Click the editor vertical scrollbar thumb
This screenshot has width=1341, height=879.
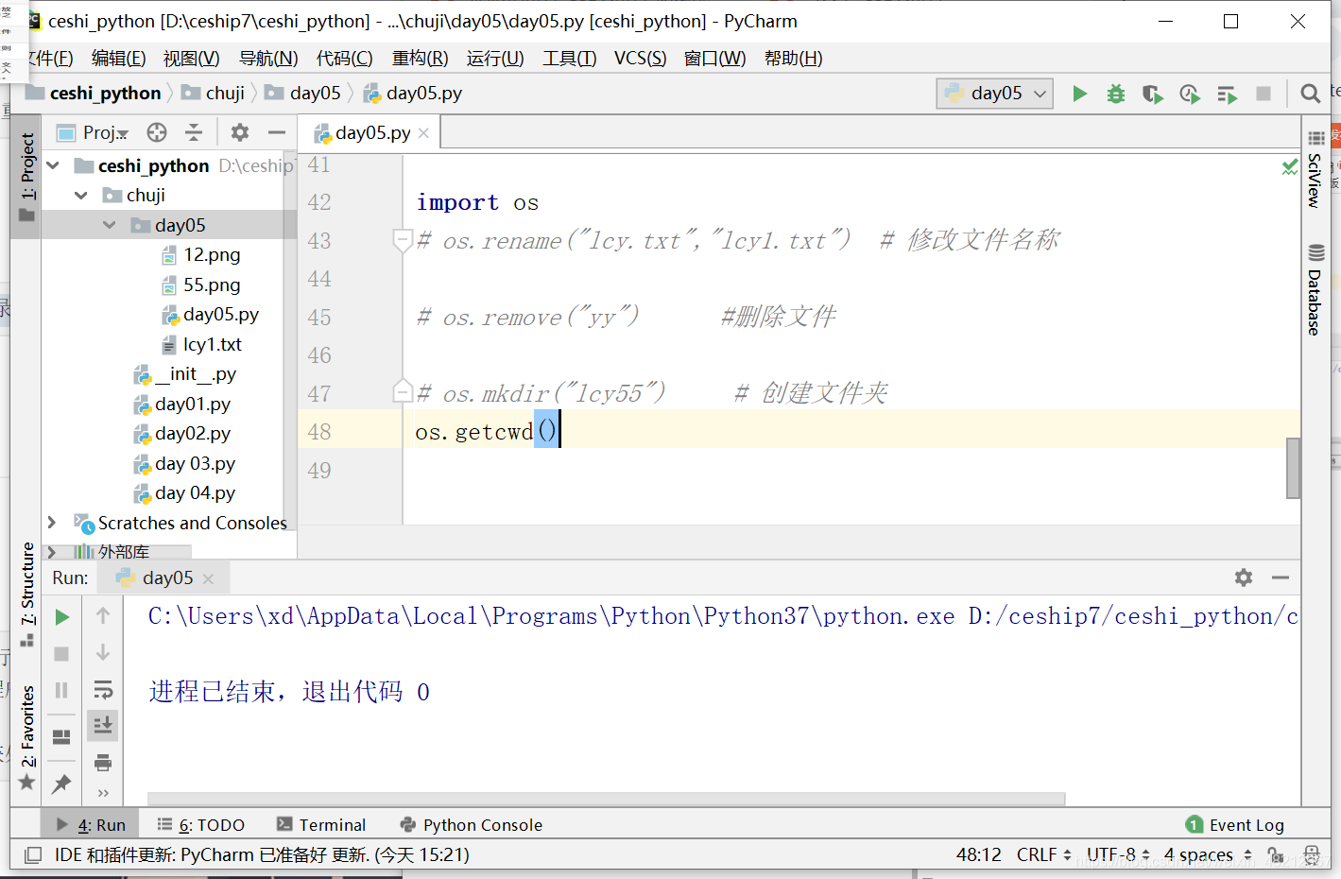point(1293,468)
